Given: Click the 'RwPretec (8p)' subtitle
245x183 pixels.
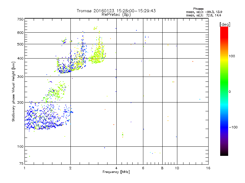Looking at the screenshot, I should click(x=116, y=15).
